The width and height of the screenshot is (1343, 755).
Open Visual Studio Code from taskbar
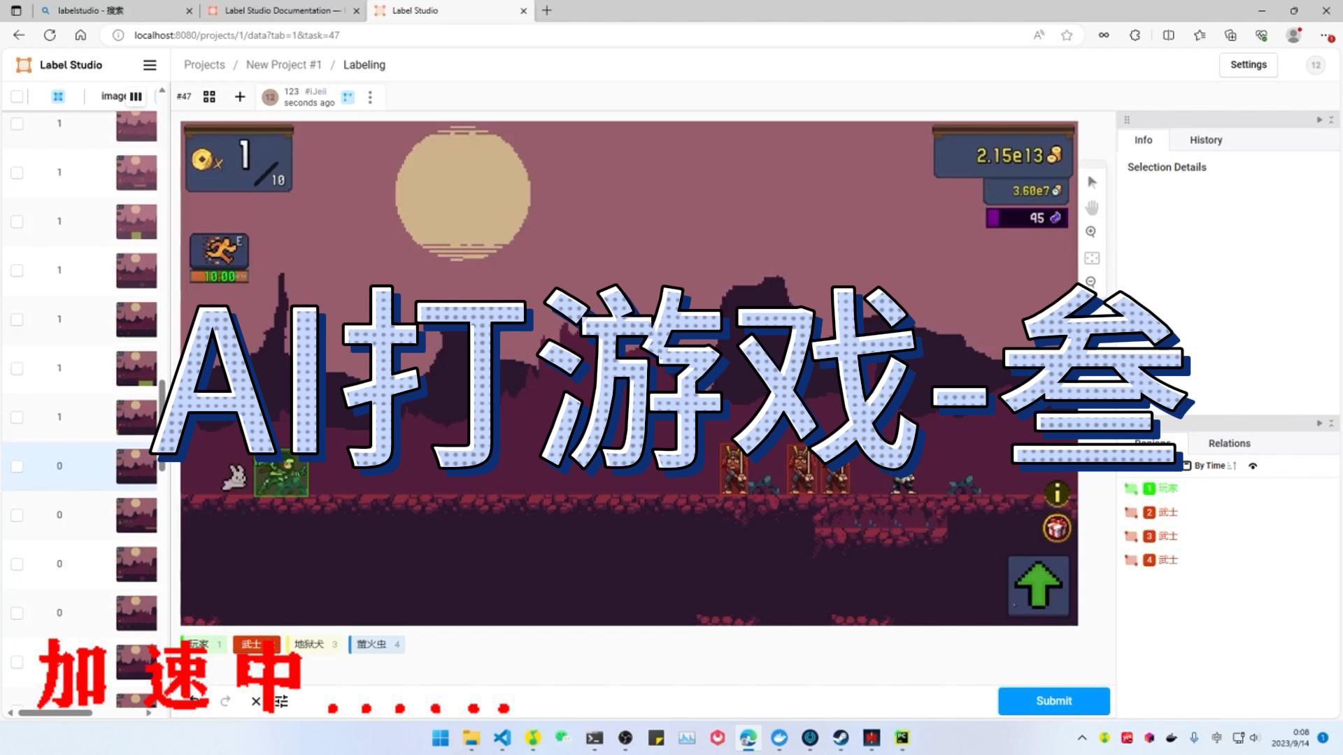click(x=502, y=738)
